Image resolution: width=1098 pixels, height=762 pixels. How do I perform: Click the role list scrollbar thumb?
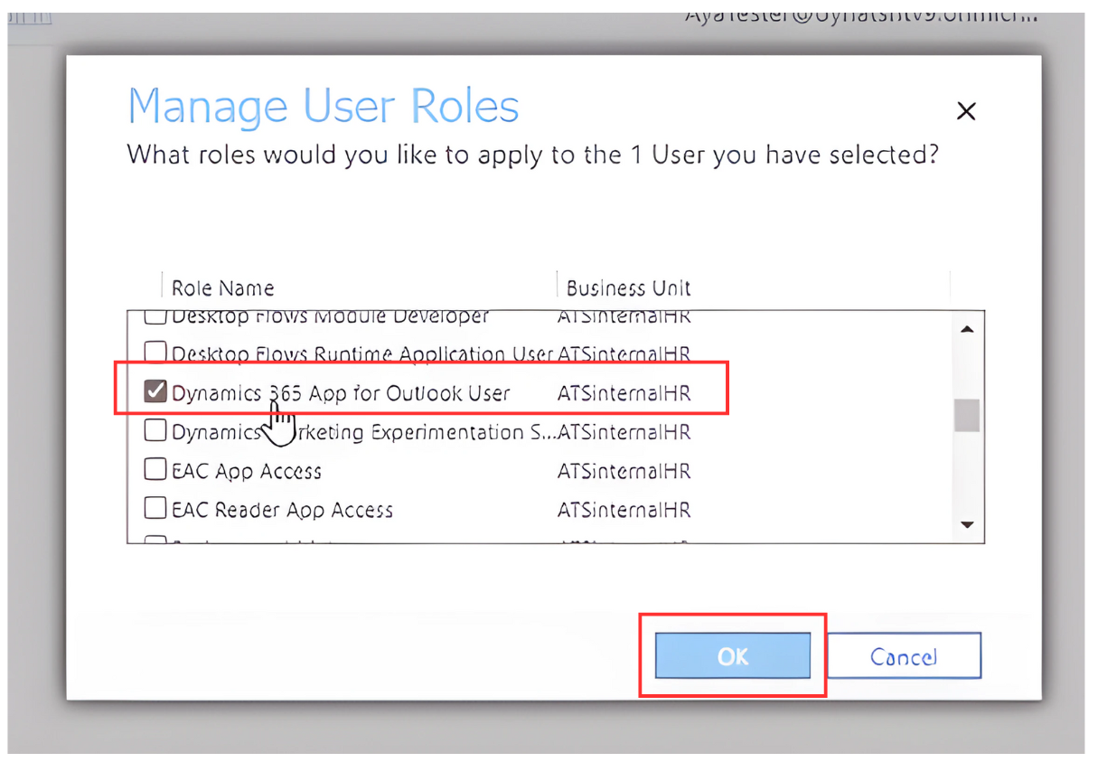(967, 415)
